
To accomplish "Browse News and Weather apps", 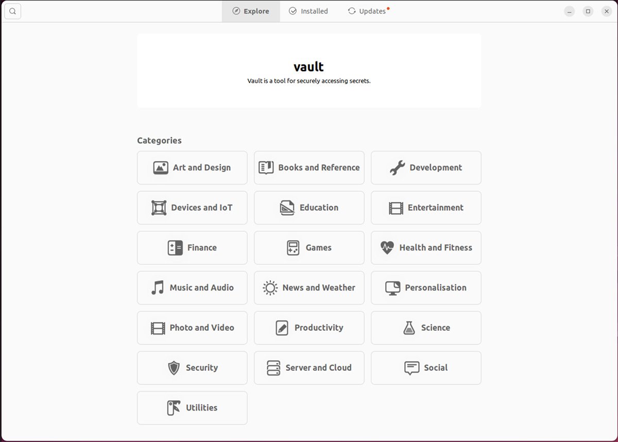I will tap(309, 287).
